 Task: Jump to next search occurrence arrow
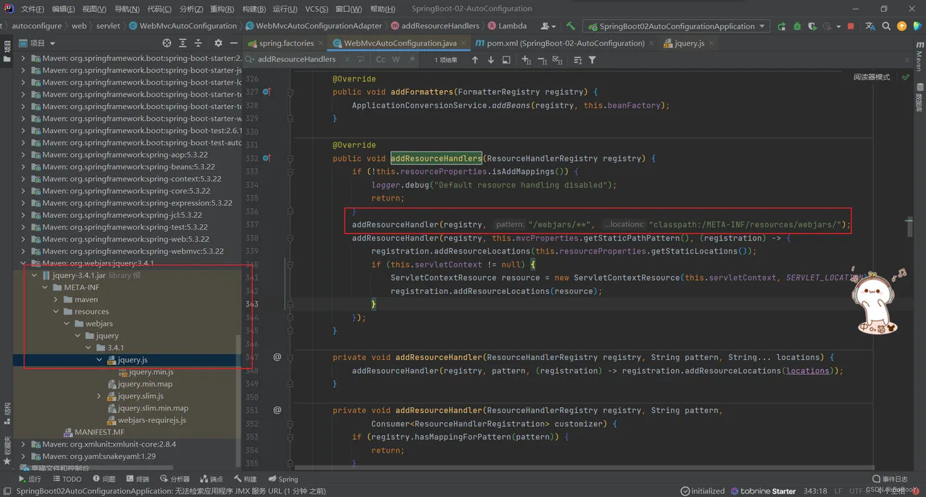point(491,60)
